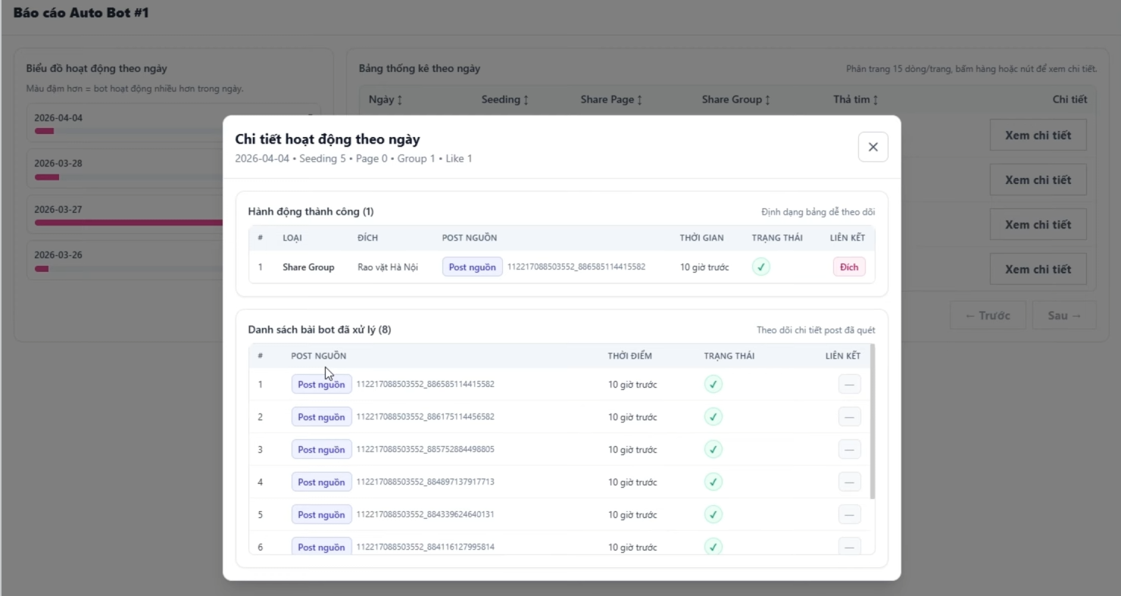This screenshot has height=596, width=1121.
Task: Click the dash link button in row 5
Action: tap(849, 514)
